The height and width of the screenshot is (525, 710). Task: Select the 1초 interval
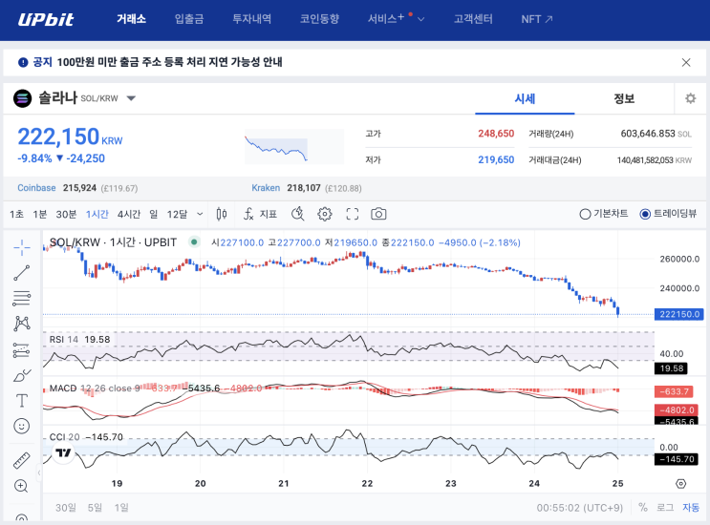coord(17,214)
